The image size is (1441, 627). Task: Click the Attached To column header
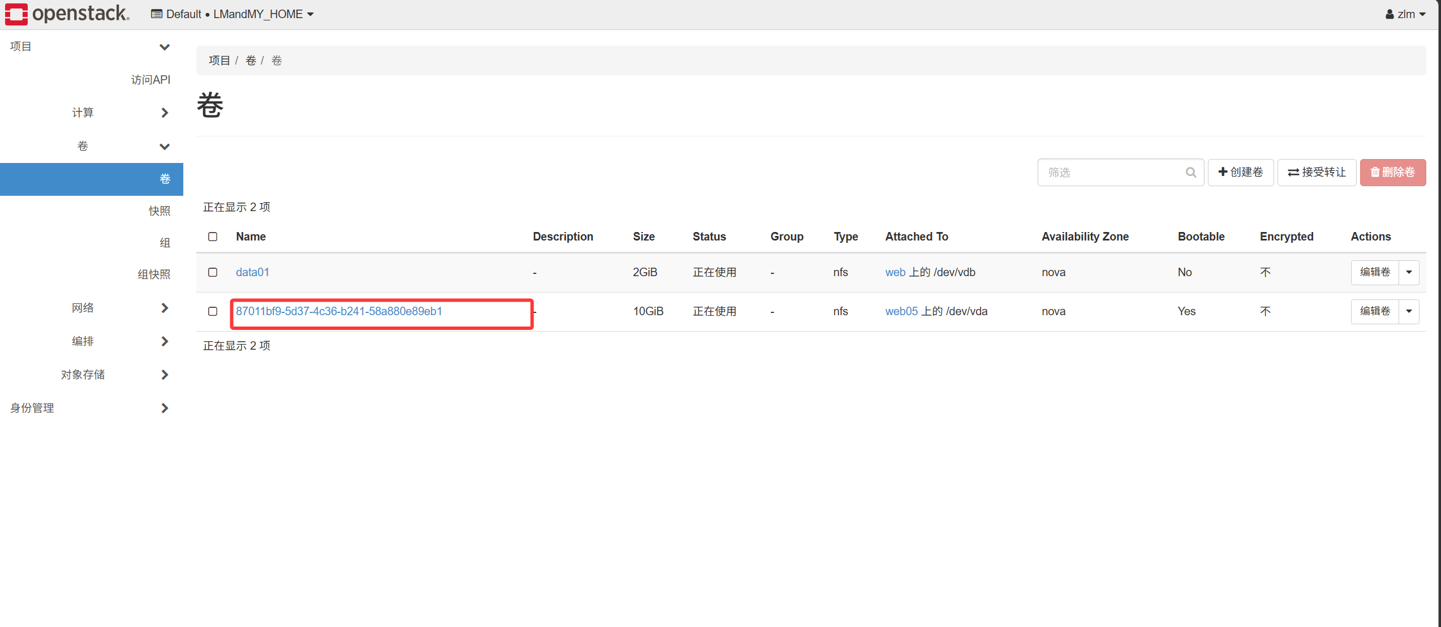coord(917,237)
